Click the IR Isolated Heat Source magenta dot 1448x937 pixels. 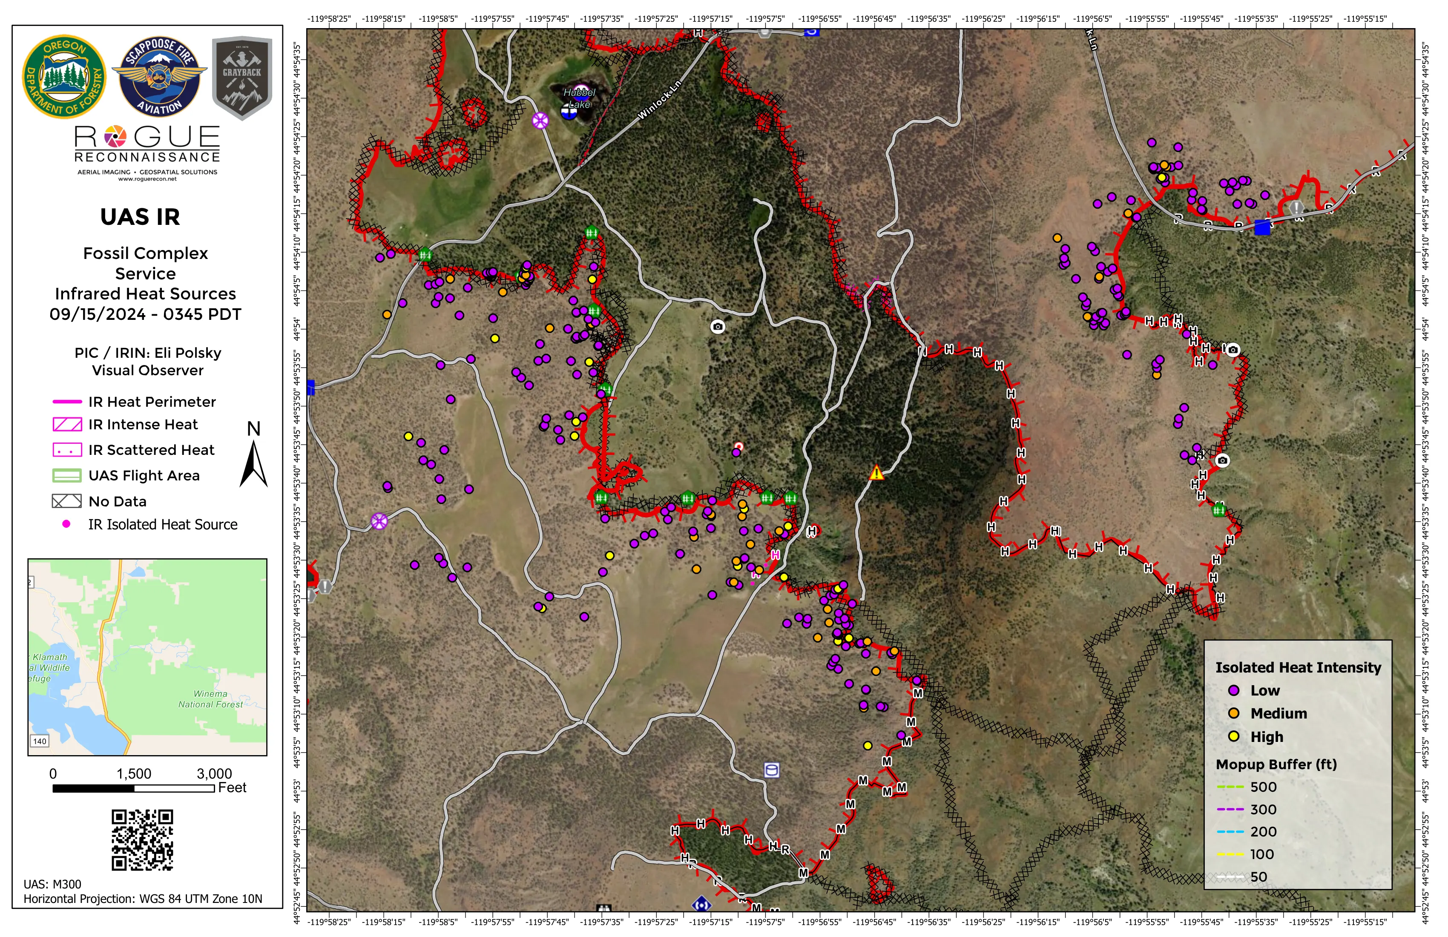66,524
